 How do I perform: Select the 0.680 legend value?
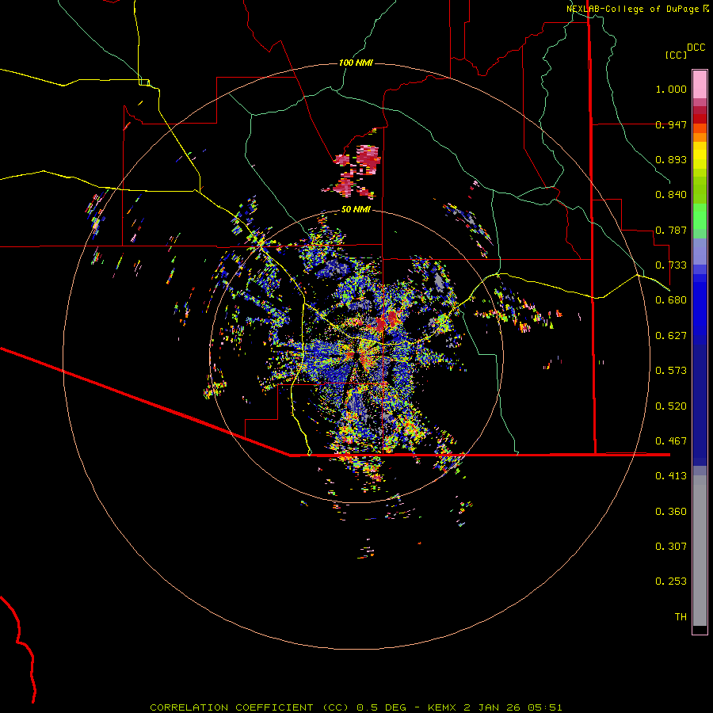coord(671,300)
